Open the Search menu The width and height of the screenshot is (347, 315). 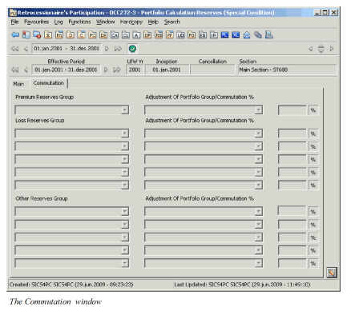pyautogui.click(x=171, y=22)
